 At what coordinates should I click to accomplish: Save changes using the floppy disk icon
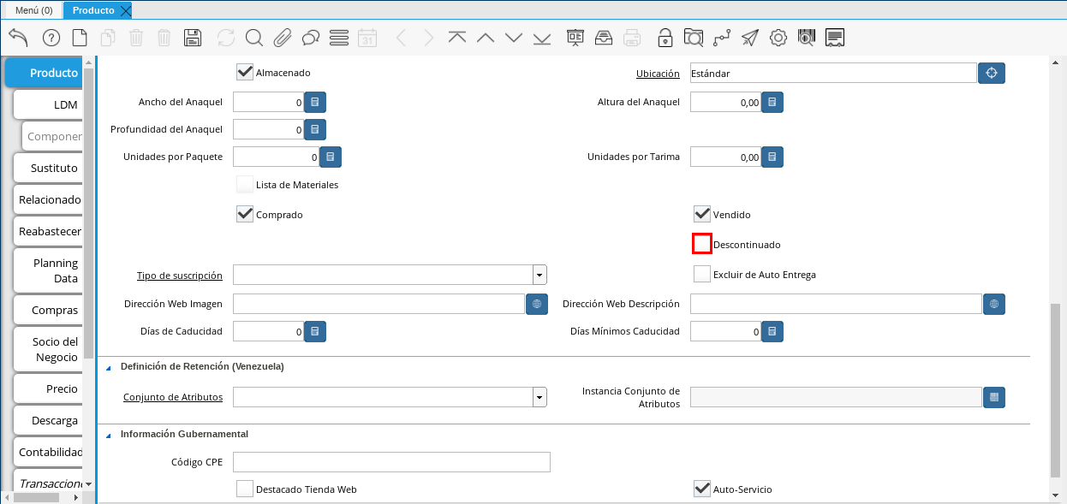(x=193, y=38)
